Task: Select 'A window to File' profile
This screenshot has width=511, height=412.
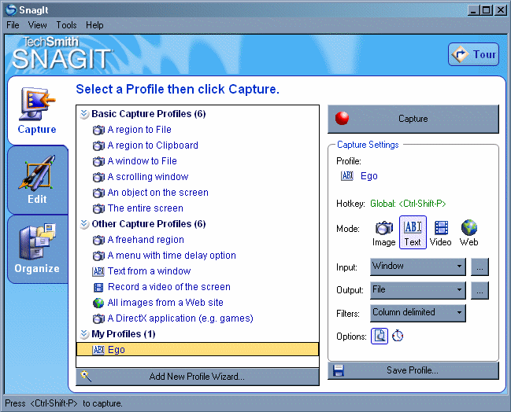Action: [x=143, y=160]
